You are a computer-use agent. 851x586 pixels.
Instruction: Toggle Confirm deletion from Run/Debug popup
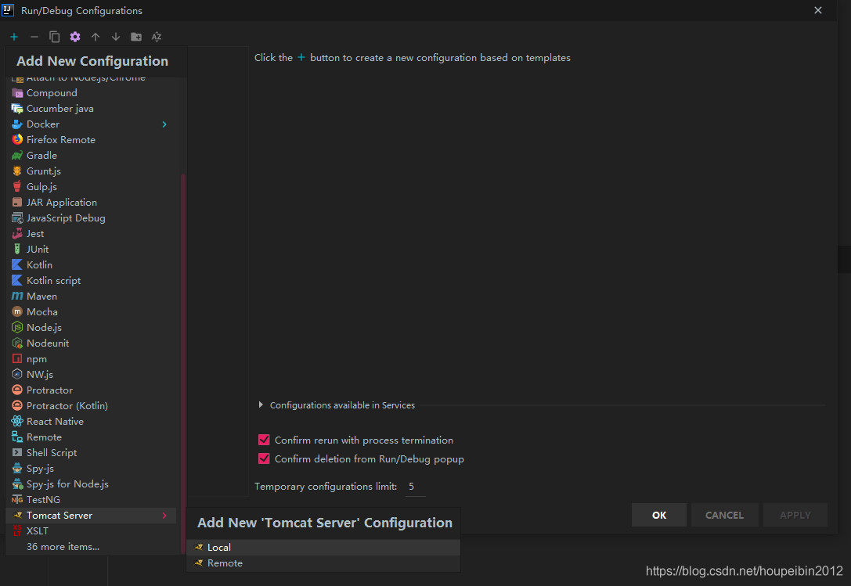pos(265,459)
